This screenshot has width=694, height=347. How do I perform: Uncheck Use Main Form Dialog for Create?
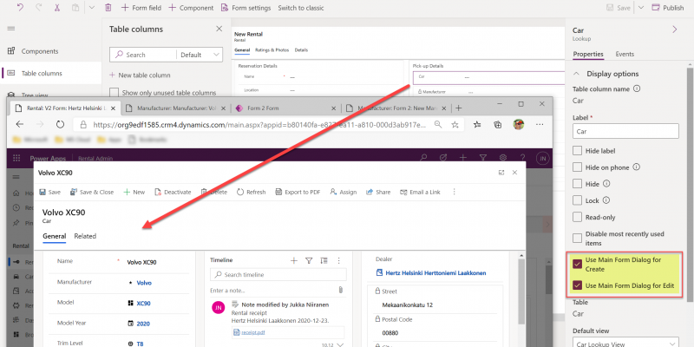pyautogui.click(x=577, y=265)
